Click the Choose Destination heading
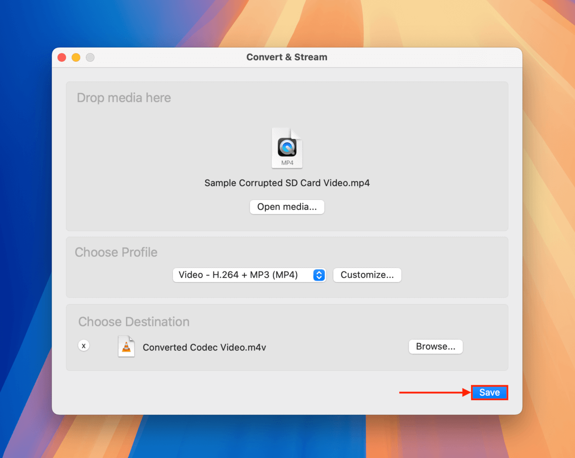Viewport: 575px width, 458px height. coord(134,322)
